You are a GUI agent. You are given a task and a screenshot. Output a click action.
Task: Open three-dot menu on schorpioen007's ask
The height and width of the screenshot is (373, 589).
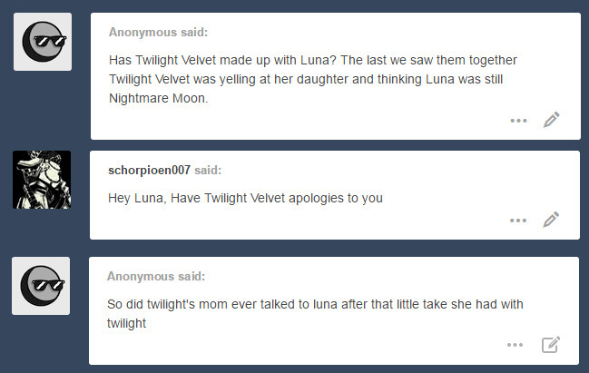point(518,221)
